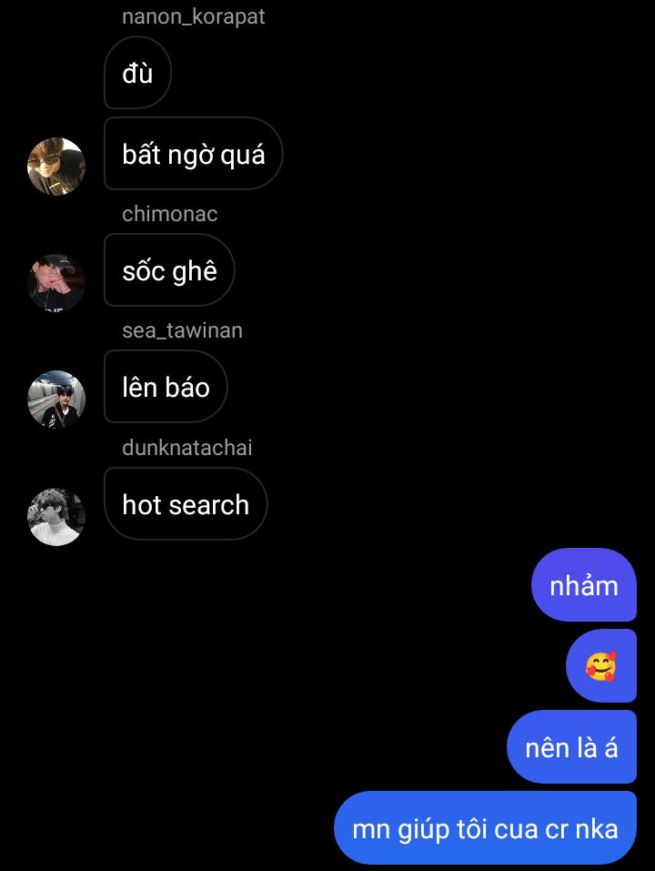The image size is (655, 871).
Task: Select the 'hot search' message bubble
Action: tap(186, 504)
